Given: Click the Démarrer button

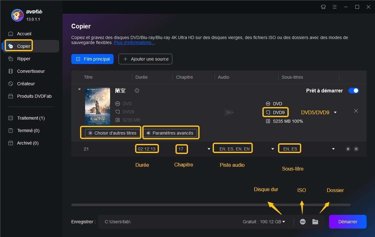Looking at the screenshot, I should [x=348, y=222].
